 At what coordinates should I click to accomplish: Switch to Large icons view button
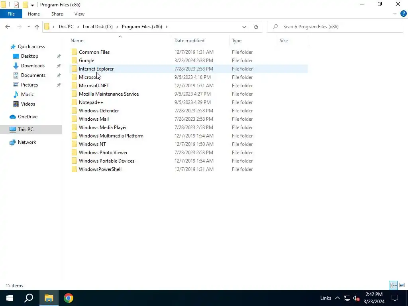[402, 285]
